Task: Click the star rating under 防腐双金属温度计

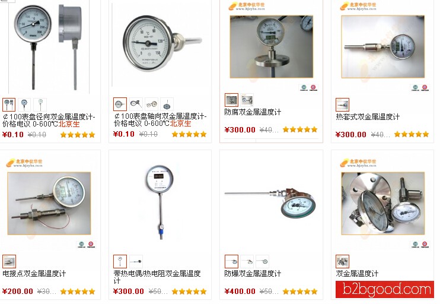Action: 300,129
